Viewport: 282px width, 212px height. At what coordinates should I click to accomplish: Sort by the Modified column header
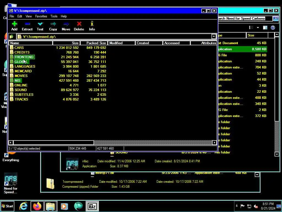coord(121,43)
